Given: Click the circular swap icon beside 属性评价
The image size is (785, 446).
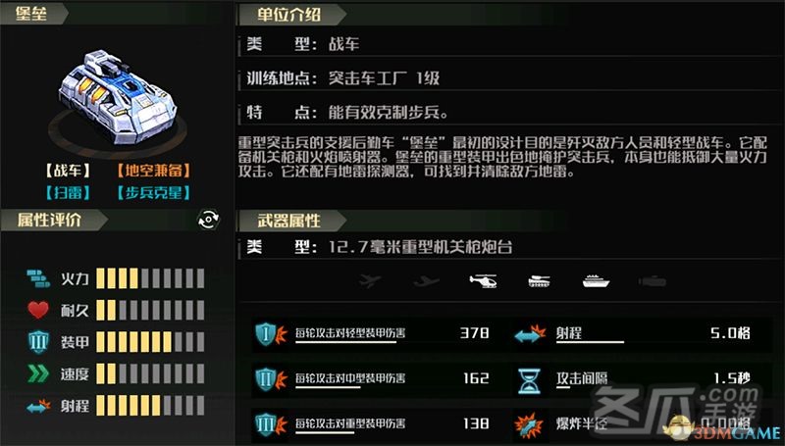Looking at the screenshot, I should point(208,220).
